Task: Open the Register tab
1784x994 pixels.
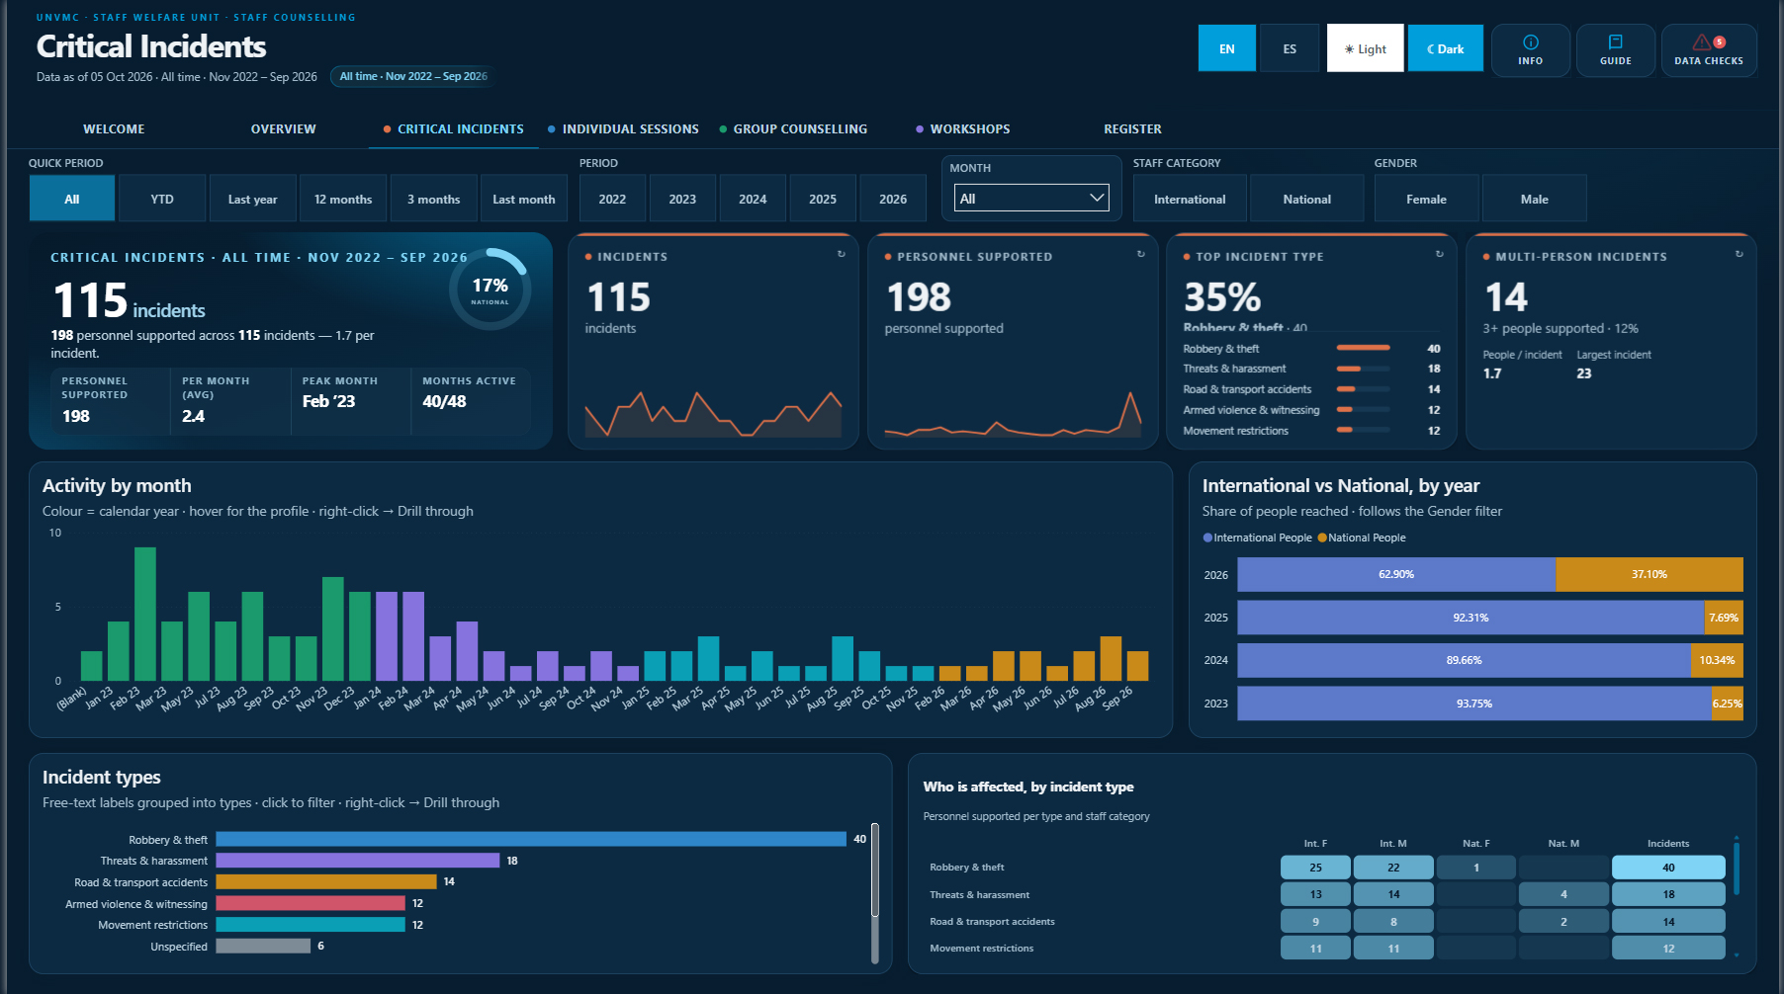Action: [x=1132, y=129]
